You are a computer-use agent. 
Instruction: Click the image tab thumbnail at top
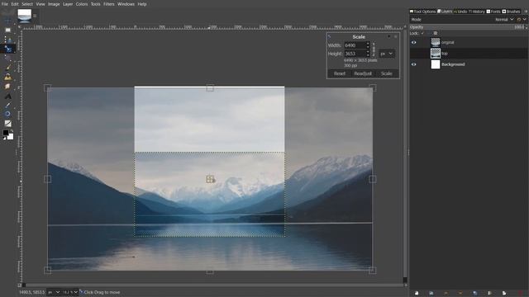24,16
